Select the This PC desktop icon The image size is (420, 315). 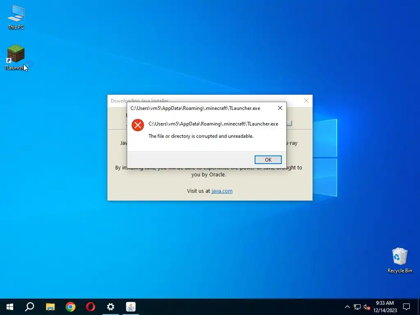16,17
